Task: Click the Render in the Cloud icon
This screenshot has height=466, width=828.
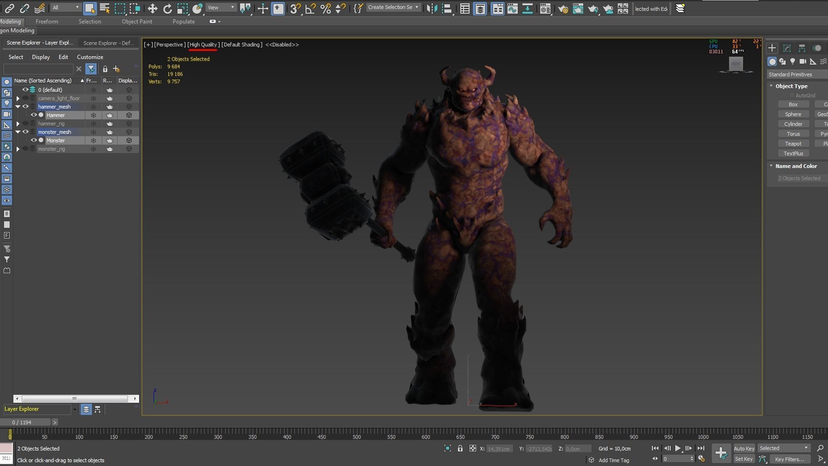Action: (608, 8)
